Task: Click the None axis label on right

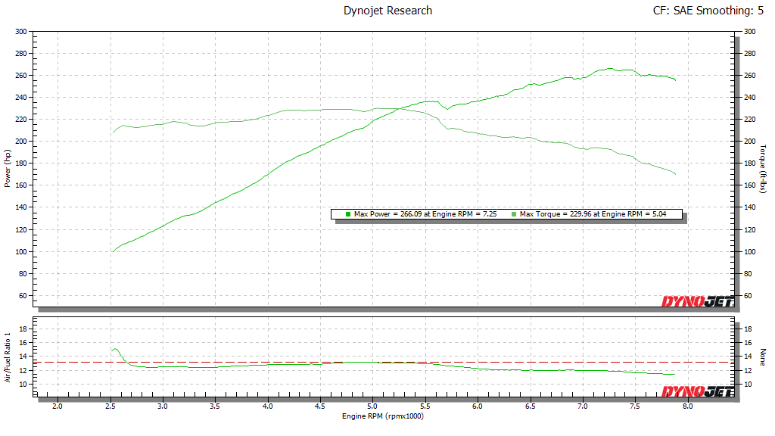Action: click(x=767, y=356)
